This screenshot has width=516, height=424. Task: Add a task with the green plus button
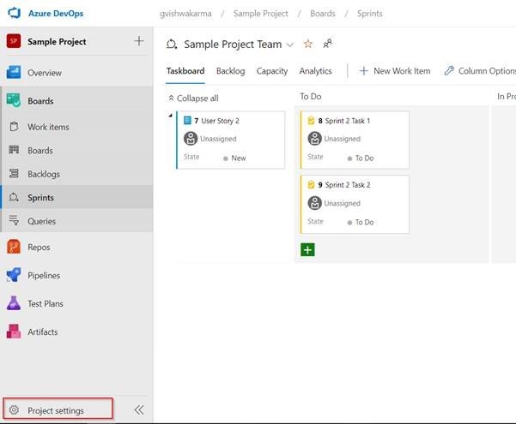pos(307,249)
